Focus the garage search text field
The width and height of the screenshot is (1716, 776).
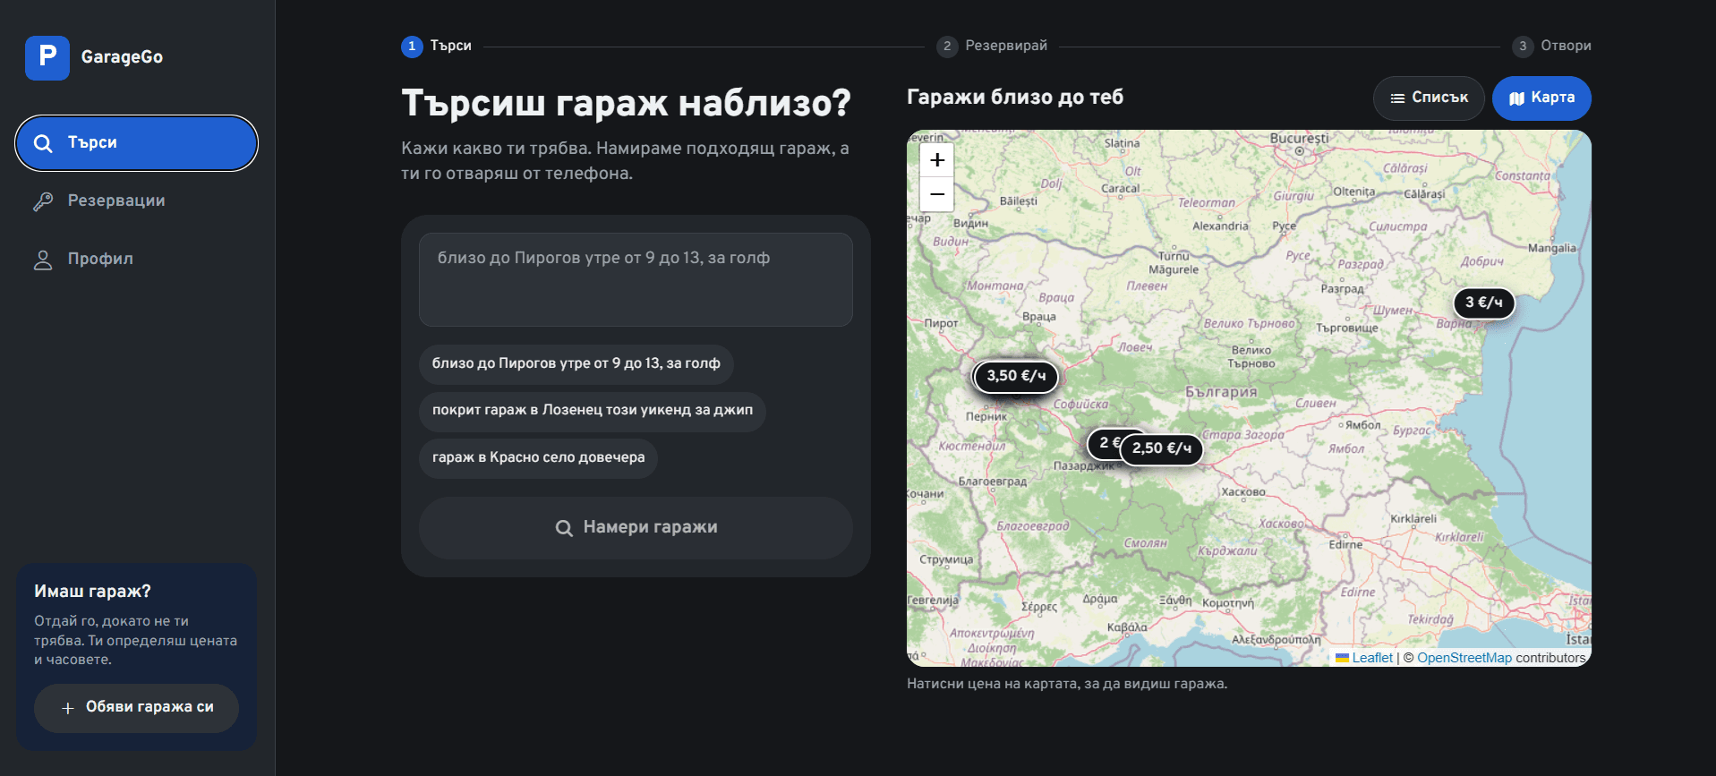click(x=636, y=279)
